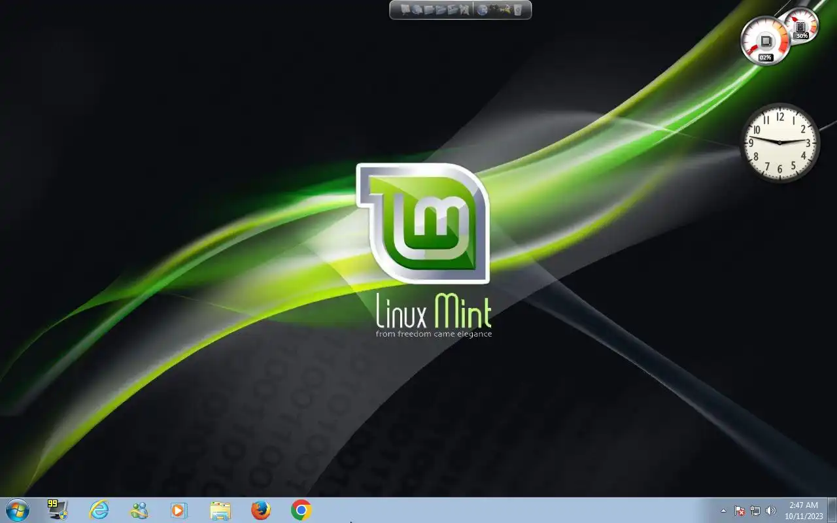Launch Google Chrome from the taskbar
The height and width of the screenshot is (523, 837).
(301, 510)
